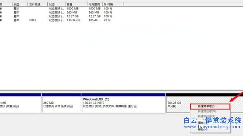Image resolution: width=243 pixels, height=136 pixels.
Task: Sort by the 状态 column header
Action: point(56,4)
